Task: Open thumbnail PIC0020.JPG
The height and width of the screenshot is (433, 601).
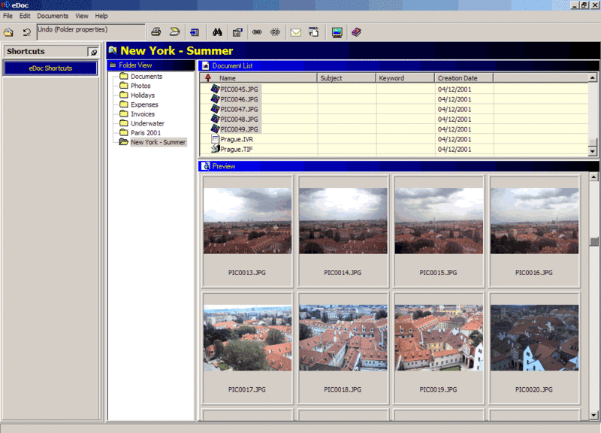Action: [534, 348]
